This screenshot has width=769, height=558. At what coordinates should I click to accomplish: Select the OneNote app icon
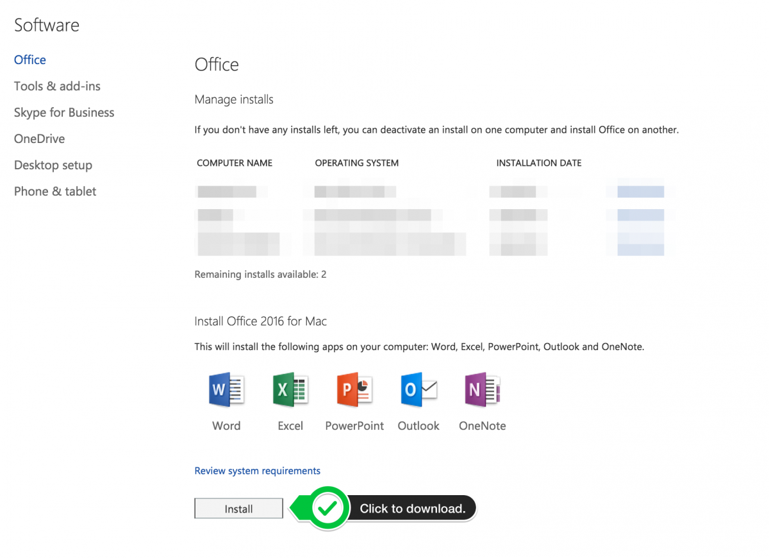coord(482,389)
